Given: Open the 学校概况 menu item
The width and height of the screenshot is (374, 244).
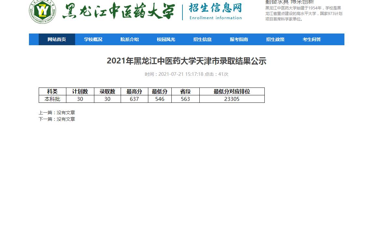Looking at the screenshot, I should (93, 39).
